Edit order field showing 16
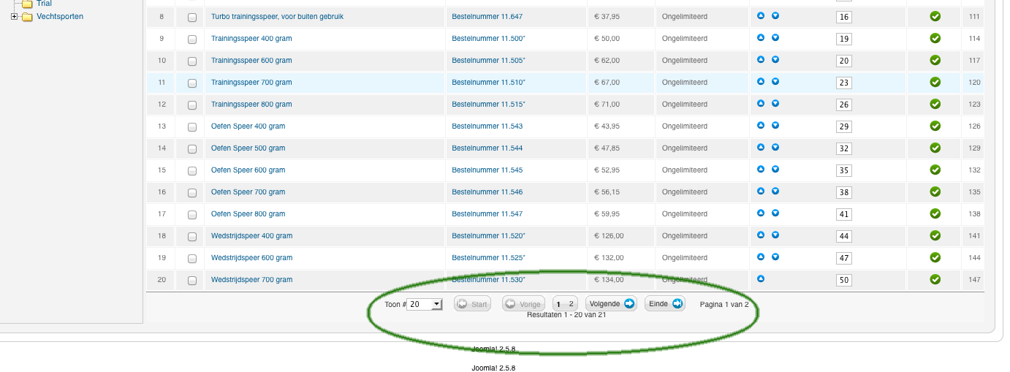 click(x=844, y=17)
